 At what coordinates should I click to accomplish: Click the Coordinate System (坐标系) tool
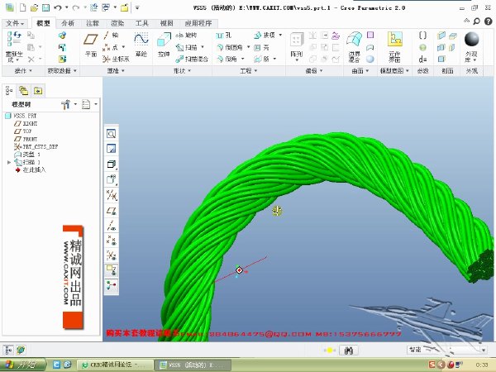[x=116, y=59]
